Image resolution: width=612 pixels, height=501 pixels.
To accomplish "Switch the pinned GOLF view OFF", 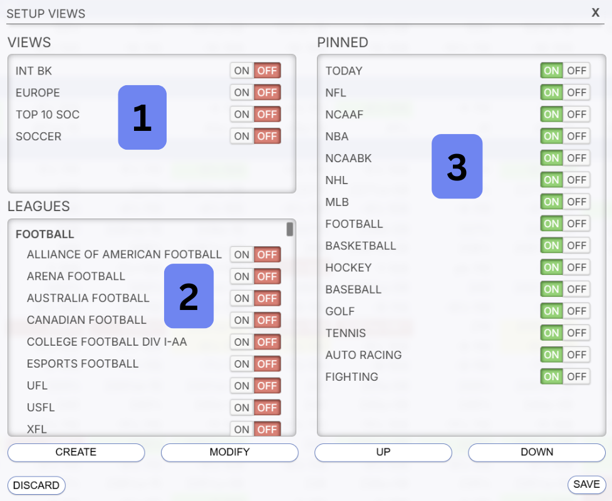I will click(576, 311).
